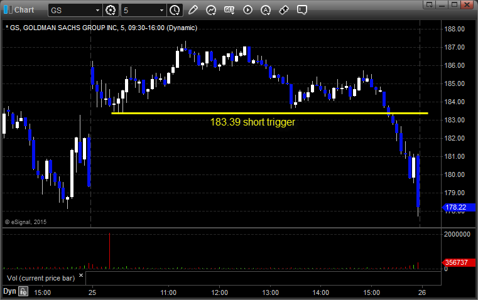
Task: Click the 179.00 price axis label
Action: coord(454,193)
